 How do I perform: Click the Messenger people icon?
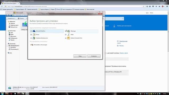68,31
